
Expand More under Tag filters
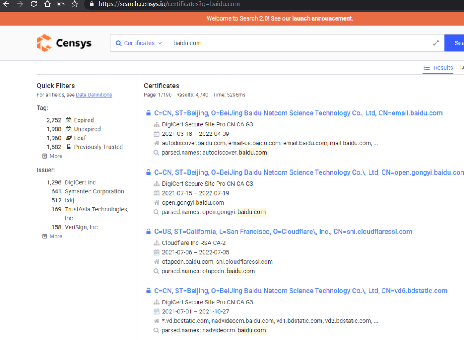click(52, 156)
